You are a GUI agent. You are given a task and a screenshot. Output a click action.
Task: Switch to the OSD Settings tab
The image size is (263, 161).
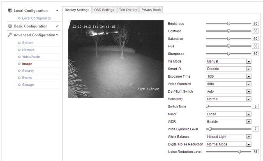tap(104, 10)
